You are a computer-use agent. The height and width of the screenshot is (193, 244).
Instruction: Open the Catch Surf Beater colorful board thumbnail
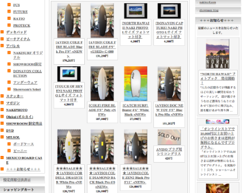pyautogui.click(x=136, y=83)
